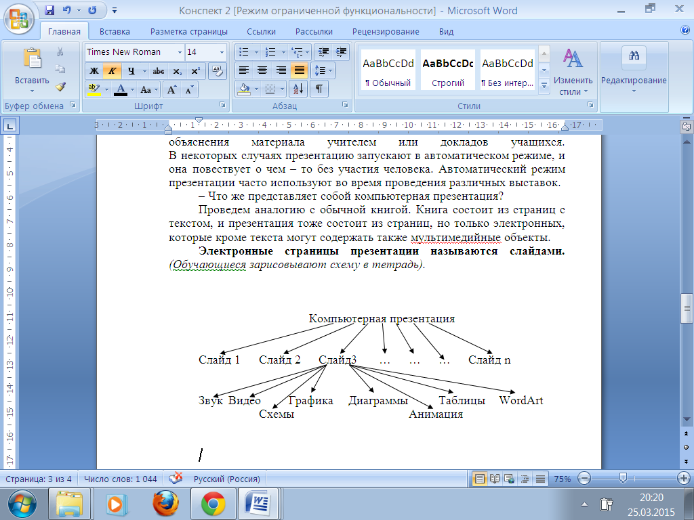
Task: Expand bullet list options arrow
Action: 256,52
